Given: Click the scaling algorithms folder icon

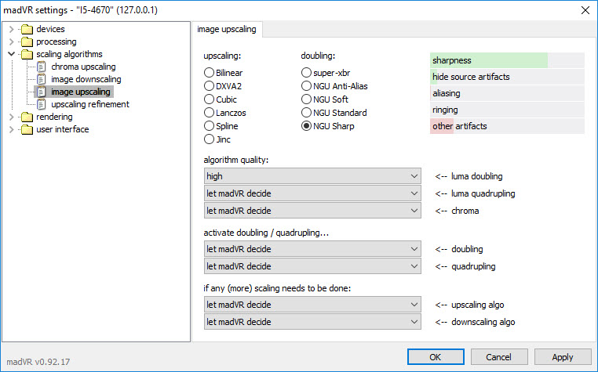Looking at the screenshot, I should [27, 54].
